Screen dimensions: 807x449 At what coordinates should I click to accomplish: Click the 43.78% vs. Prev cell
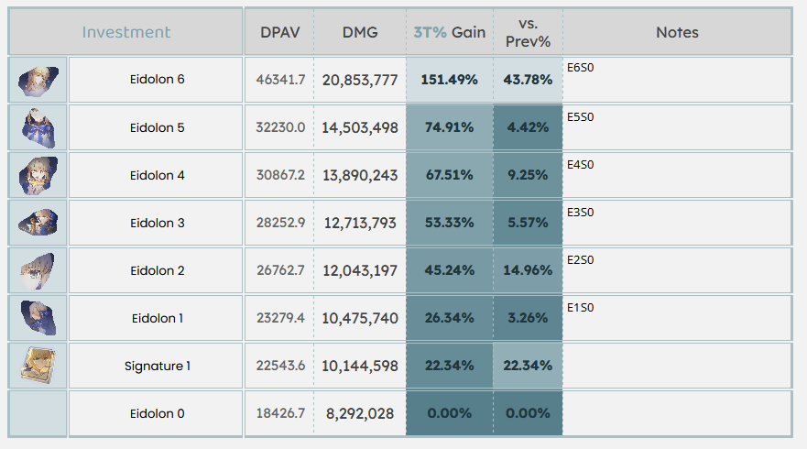pos(528,80)
